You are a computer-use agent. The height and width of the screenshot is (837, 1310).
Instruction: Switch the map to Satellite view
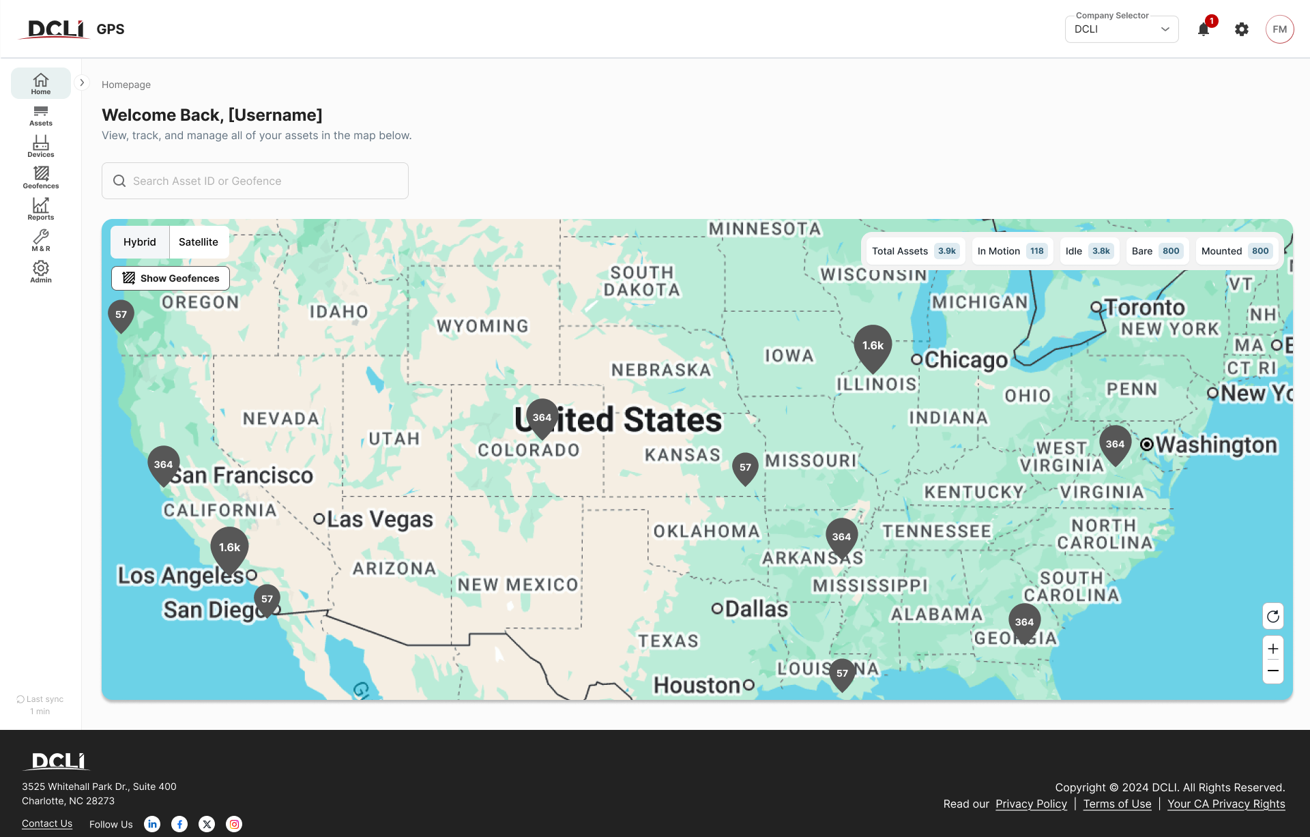[199, 242]
